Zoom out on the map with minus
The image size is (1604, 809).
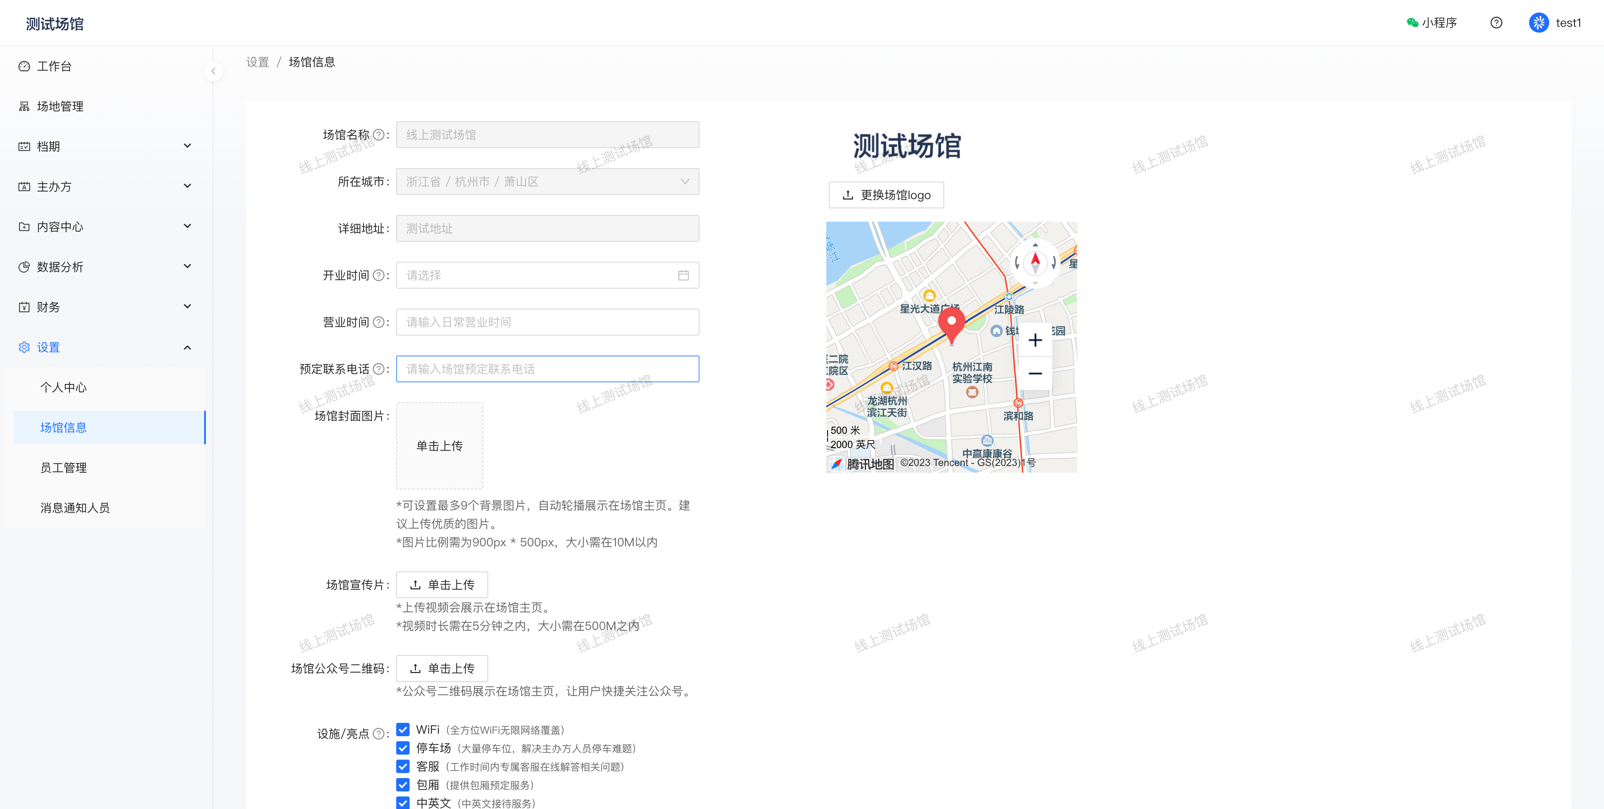coord(1035,374)
